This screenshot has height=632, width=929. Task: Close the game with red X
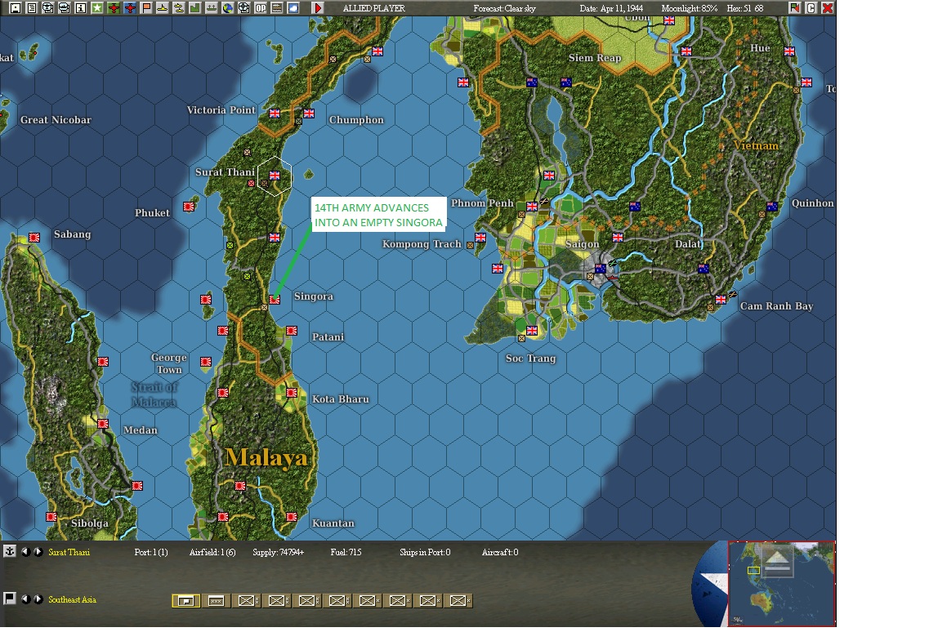[828, 7]
